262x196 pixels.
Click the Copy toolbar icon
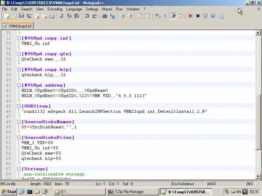(x=69, y=16)
